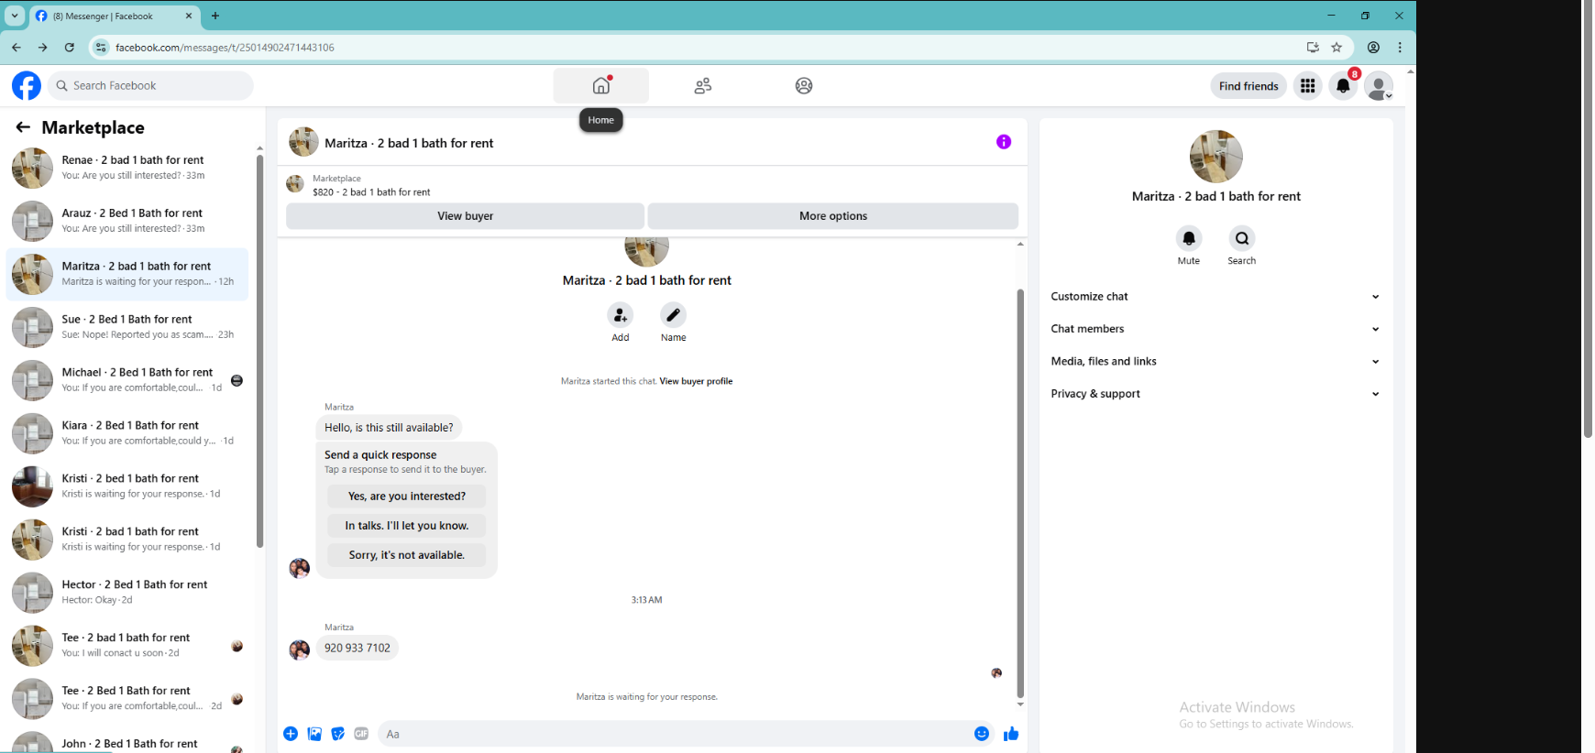Open purple conversation information icon
This screenshot has height=753, width=1595.
coord(1004,142)
